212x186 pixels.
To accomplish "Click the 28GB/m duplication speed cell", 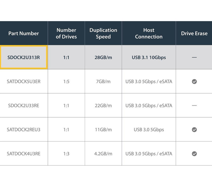I will pyautogui.click(x=103, y=57).
